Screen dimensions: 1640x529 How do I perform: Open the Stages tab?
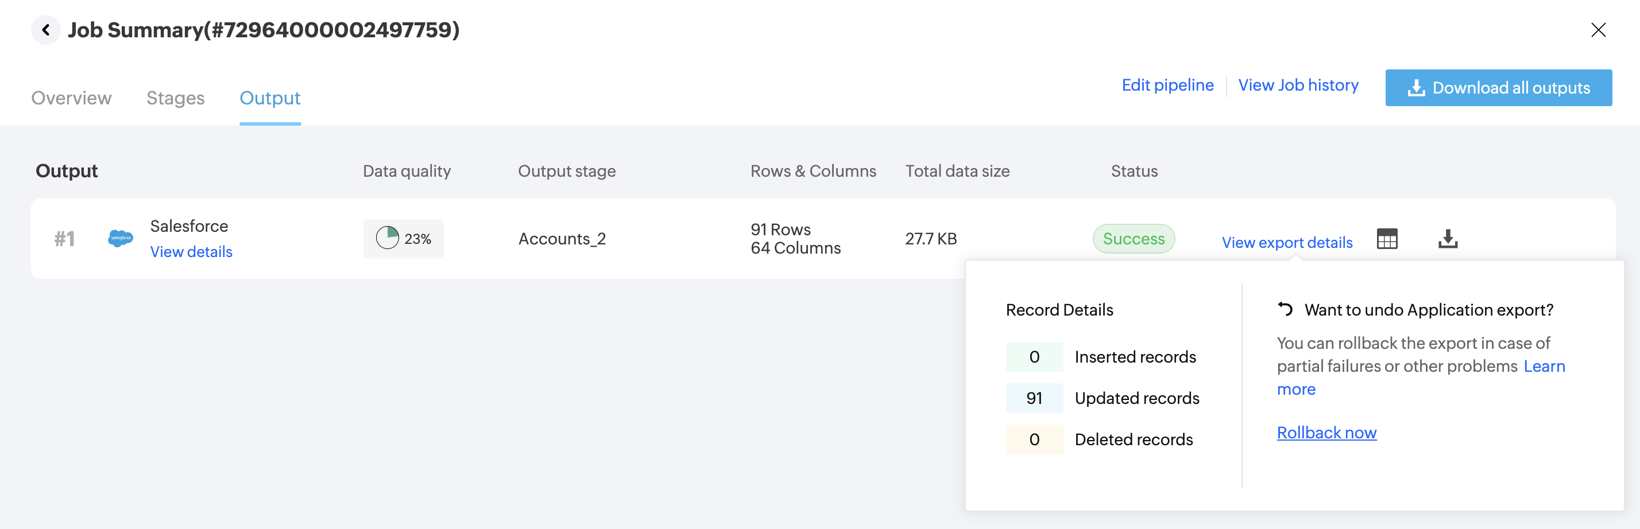(175, 98)
